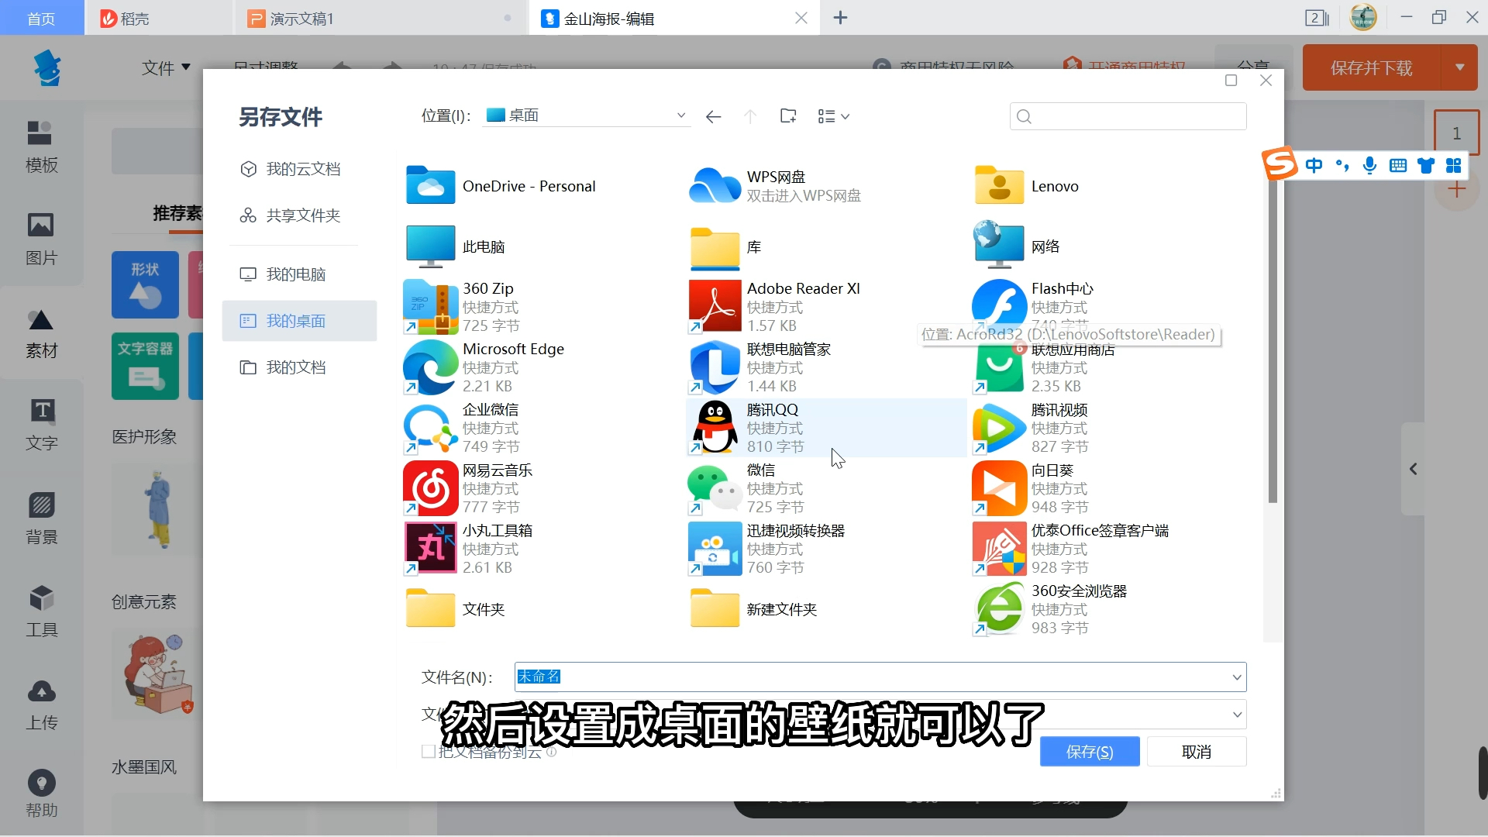Open the 新建文件夹 folder
The width and height of the screenshot is (1488, 837).
[753, 609]
